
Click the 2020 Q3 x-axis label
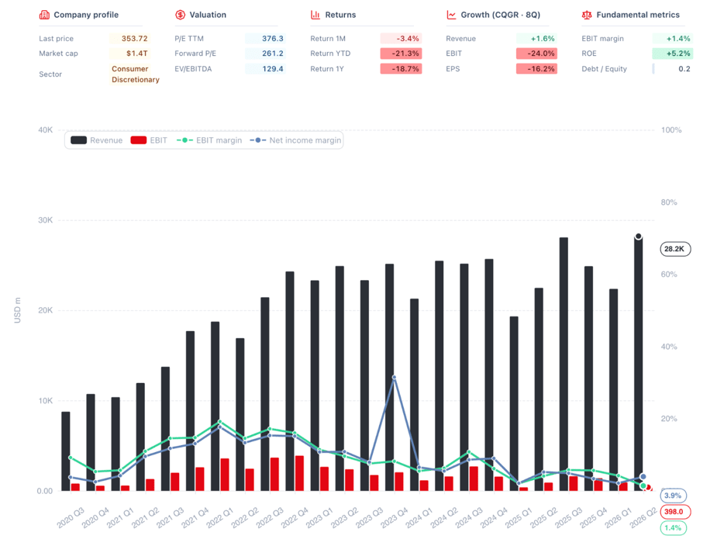pyautogui.click(x=71, y=517)
